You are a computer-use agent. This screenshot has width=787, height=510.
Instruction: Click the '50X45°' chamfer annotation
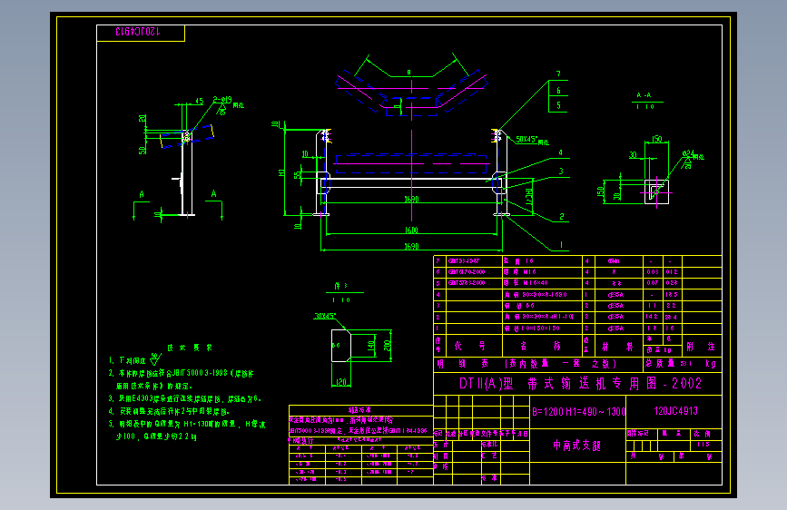click(x=526, y=139)
